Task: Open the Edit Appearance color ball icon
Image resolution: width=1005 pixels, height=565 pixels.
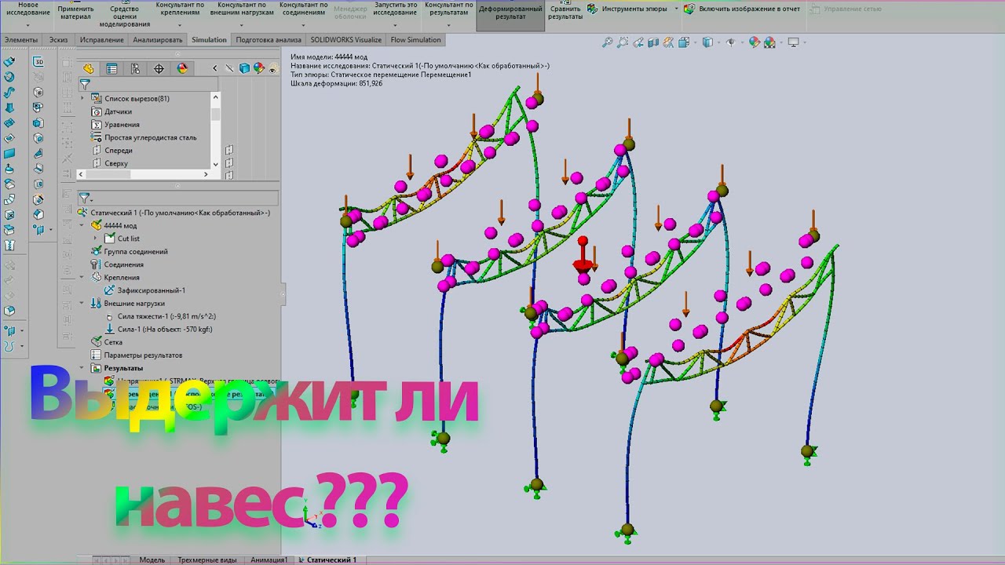Action: coord(755,42)
